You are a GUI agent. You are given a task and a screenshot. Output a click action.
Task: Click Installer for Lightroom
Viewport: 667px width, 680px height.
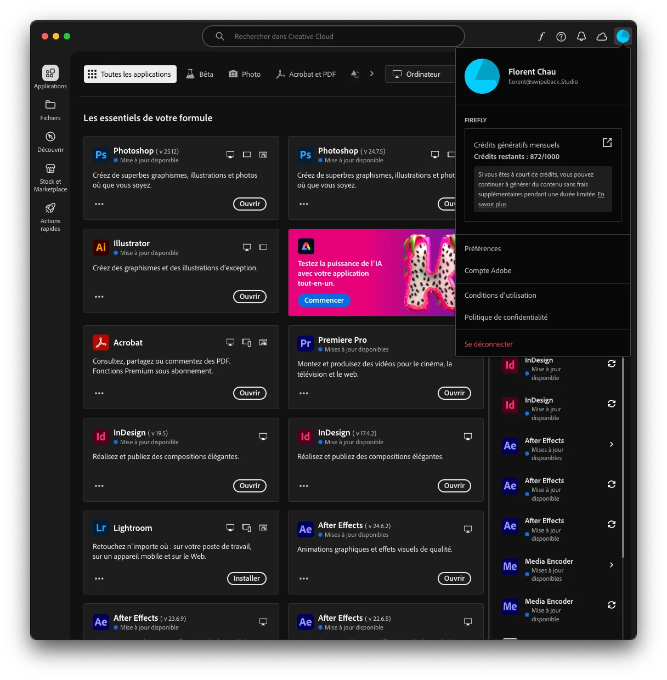[246, 579]
